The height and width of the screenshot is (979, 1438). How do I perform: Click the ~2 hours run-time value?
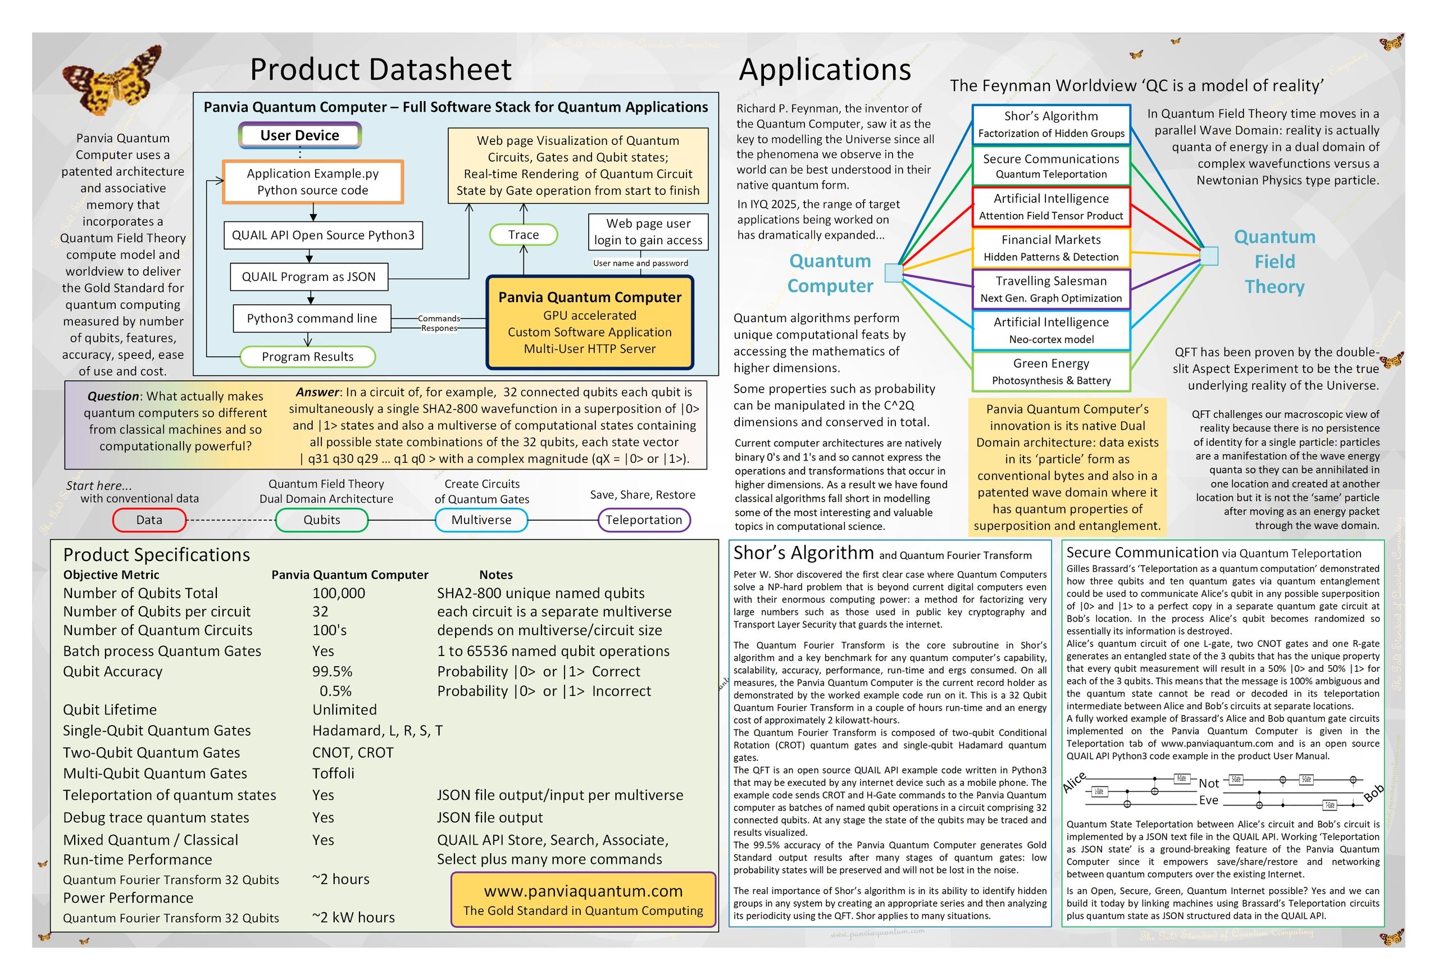point(341,880)
